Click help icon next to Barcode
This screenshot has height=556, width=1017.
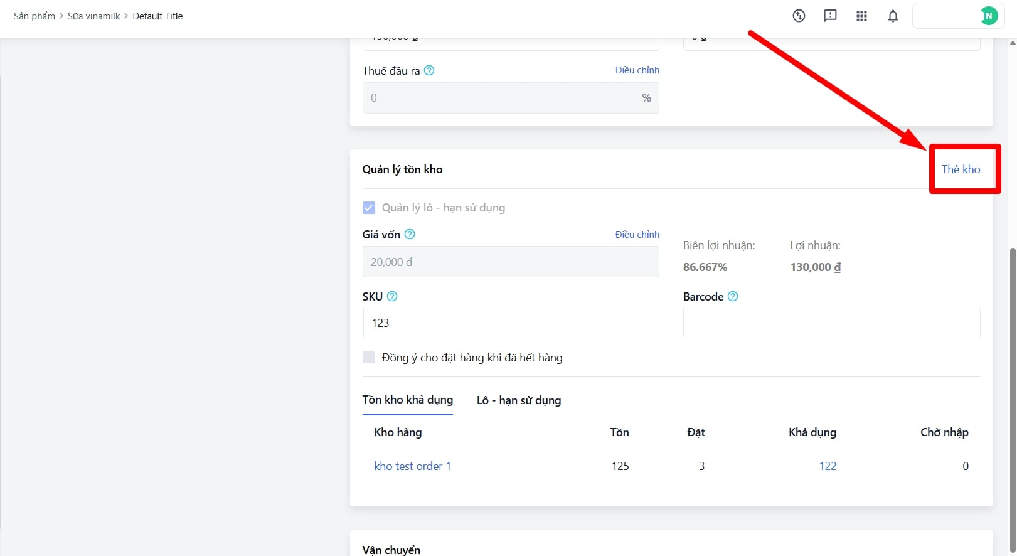pyautogui.click(x=733, y=296)
